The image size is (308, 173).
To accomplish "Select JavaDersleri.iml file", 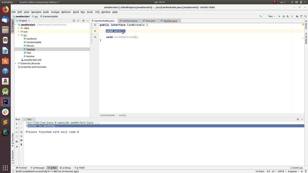I will [32, 60].
